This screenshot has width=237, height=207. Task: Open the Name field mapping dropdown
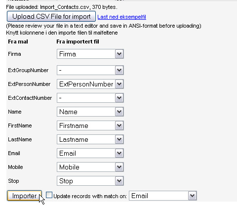click(90, 112)
